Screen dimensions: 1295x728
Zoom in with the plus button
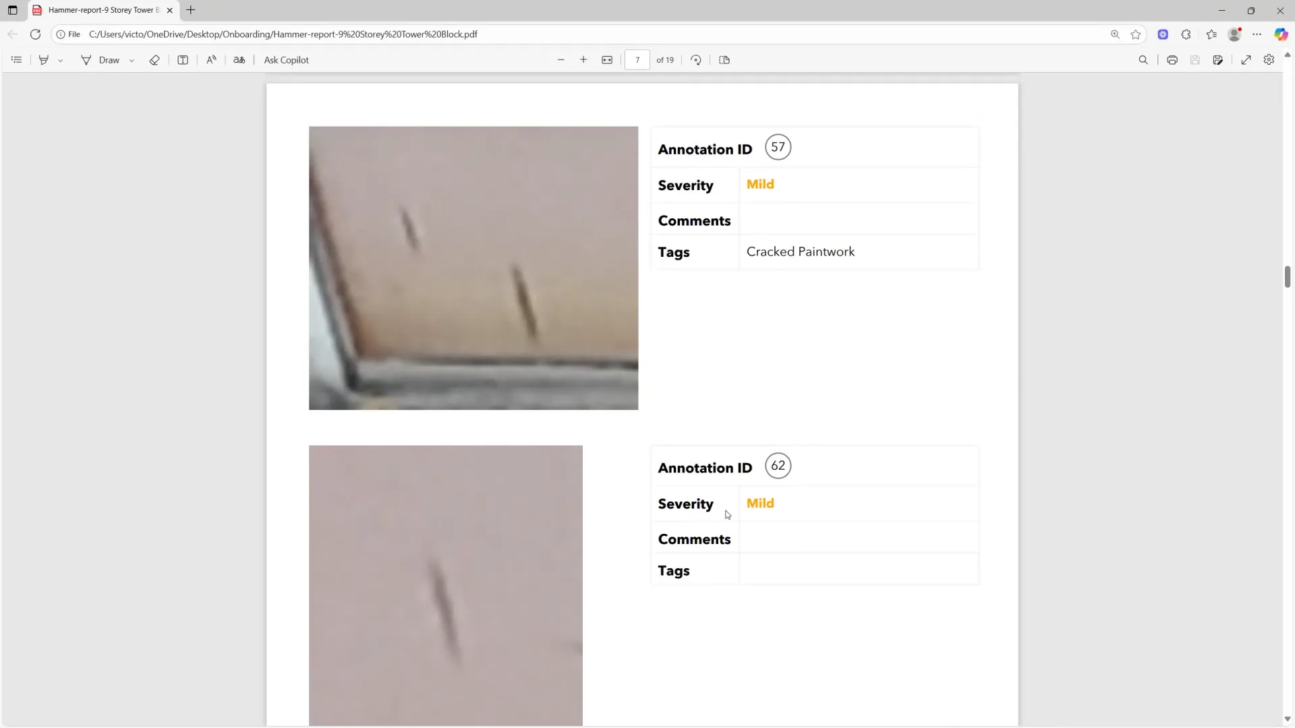[x=583, y=60]
